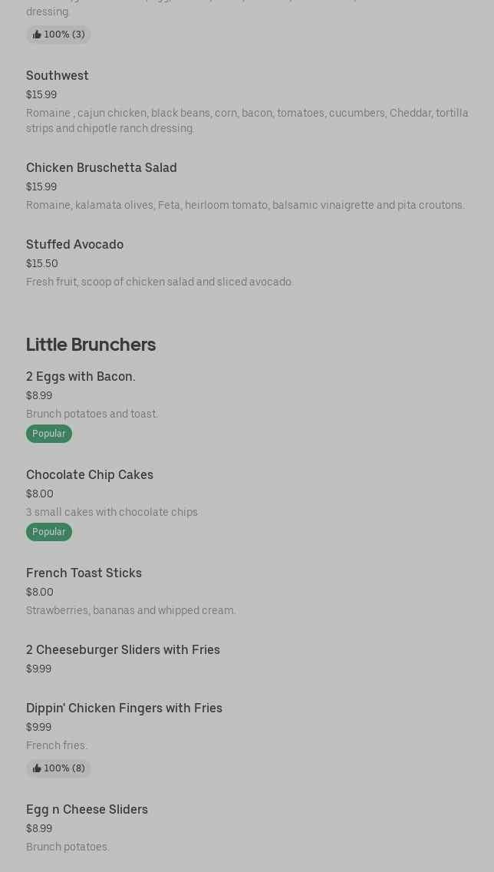Click Stuffed Avocado description text
Image resolution: width=494 pixels, height=872 pixels.
pyautogui.click(x=160, y=282)
